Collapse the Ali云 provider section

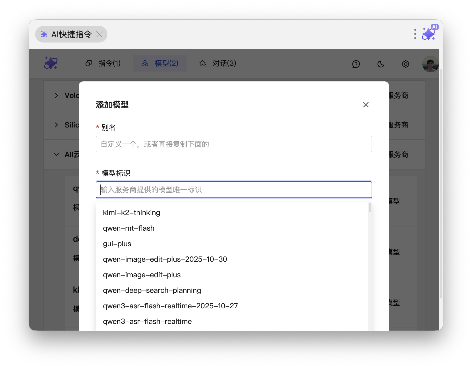56,154
